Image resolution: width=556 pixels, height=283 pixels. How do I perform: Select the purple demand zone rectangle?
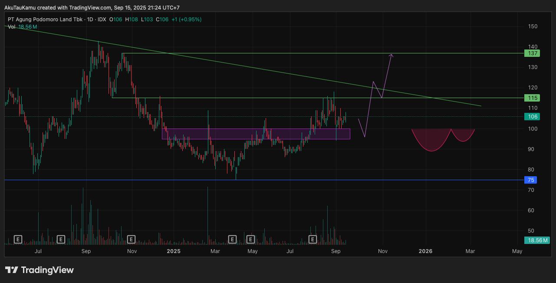[256, 134]
